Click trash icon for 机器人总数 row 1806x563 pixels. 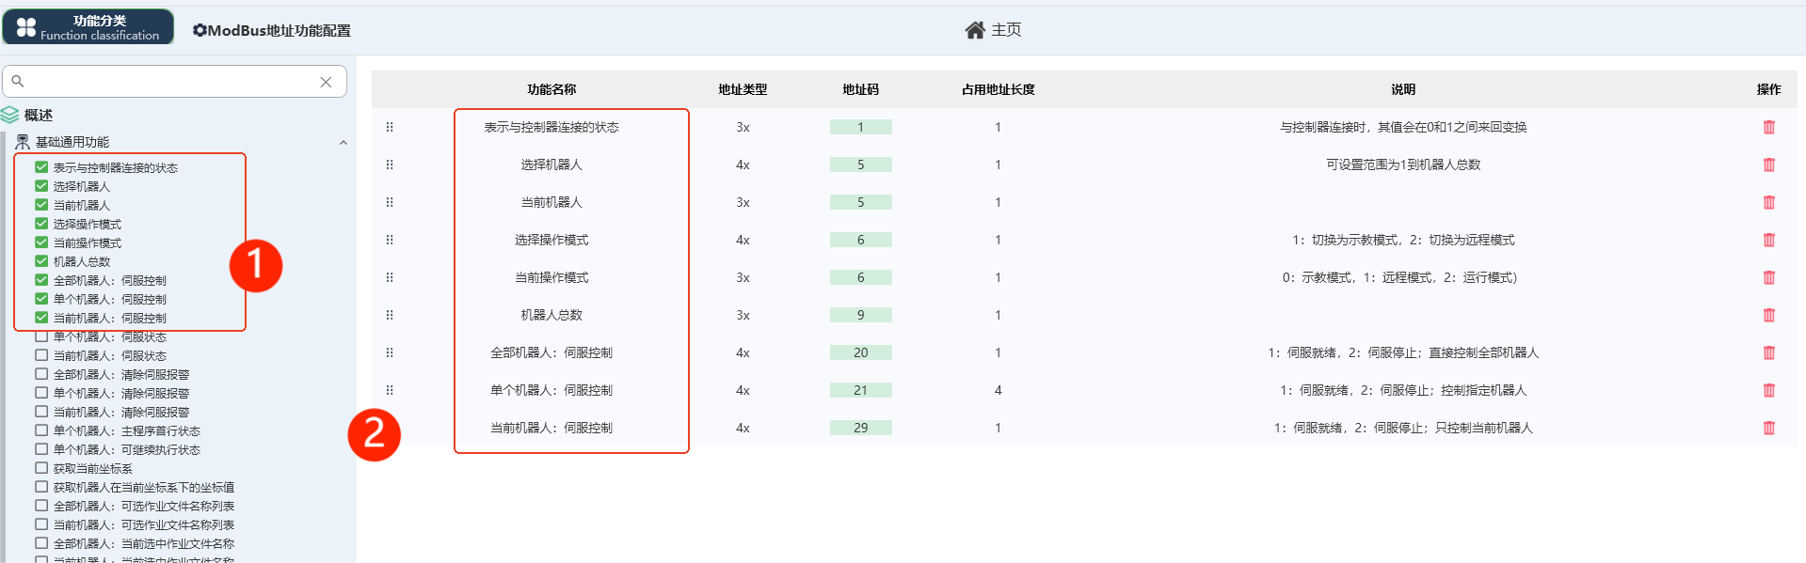pos(1768,315)
